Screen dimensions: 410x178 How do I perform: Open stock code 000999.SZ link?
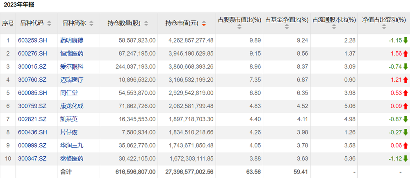(x=32, y=146)
